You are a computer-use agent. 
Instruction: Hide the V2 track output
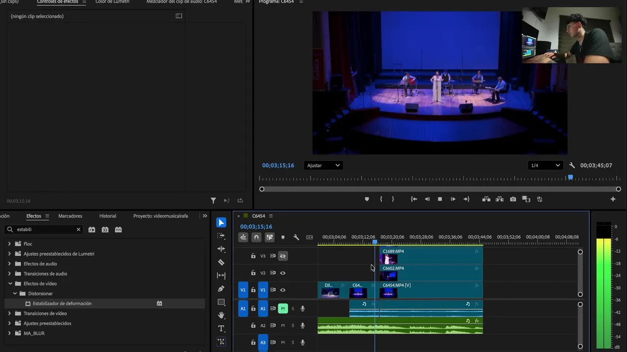[x=283, y=273]
